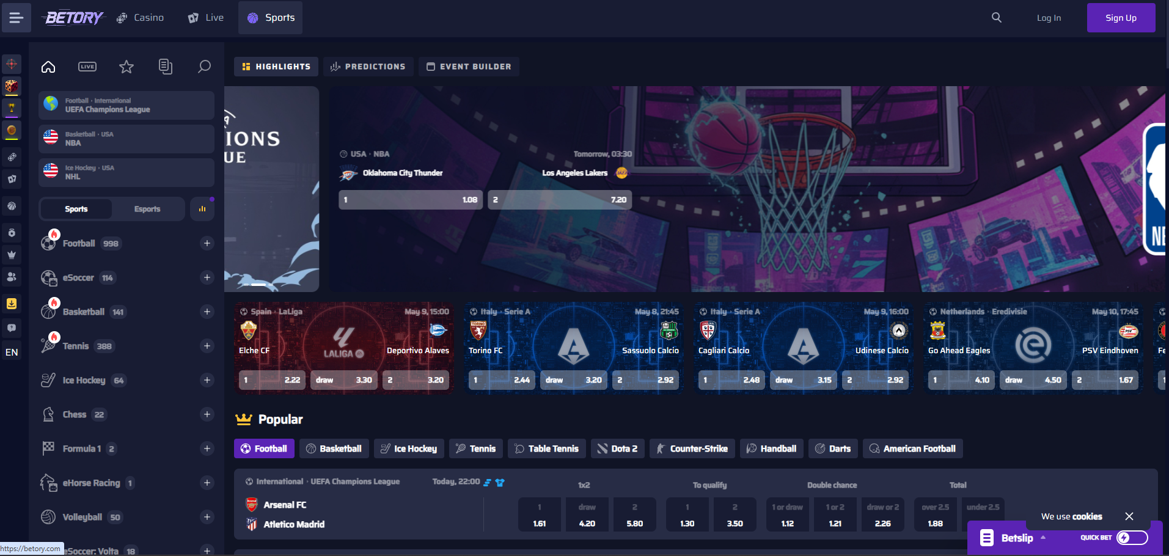This screenshot has height=556, width=1169.
Task: Open the Event Builder tab
Action: pos(469,67)
